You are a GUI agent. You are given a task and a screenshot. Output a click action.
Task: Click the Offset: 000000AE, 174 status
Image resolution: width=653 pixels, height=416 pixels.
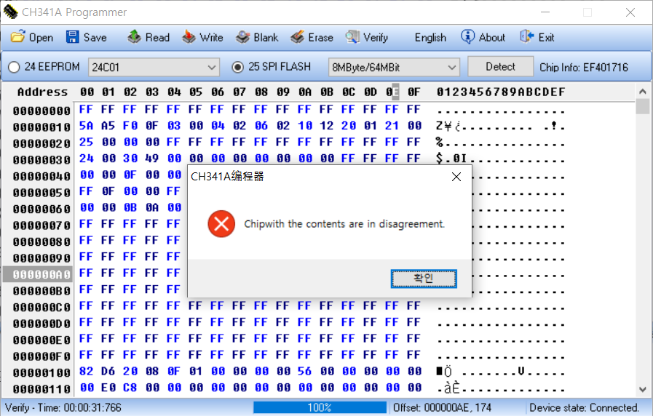tap(443, 407)
